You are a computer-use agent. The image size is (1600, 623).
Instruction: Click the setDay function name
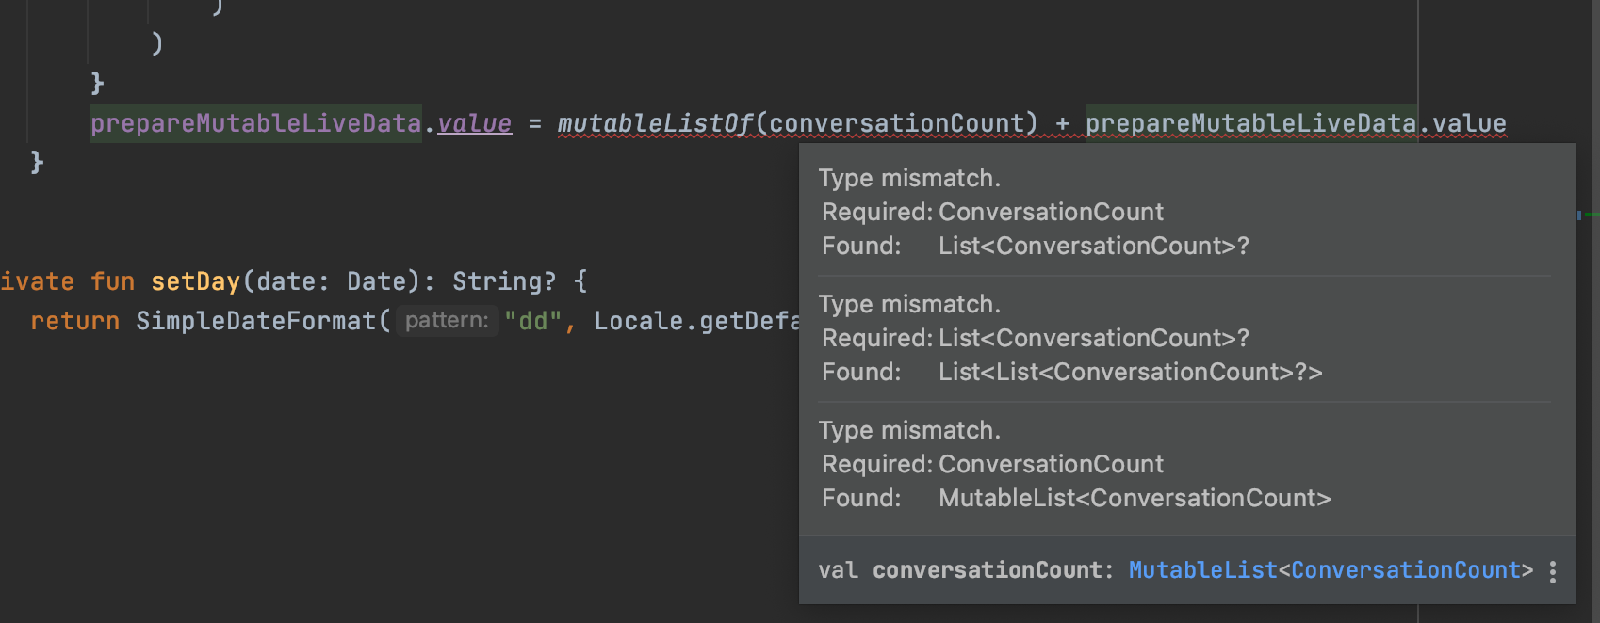[195, 281]
